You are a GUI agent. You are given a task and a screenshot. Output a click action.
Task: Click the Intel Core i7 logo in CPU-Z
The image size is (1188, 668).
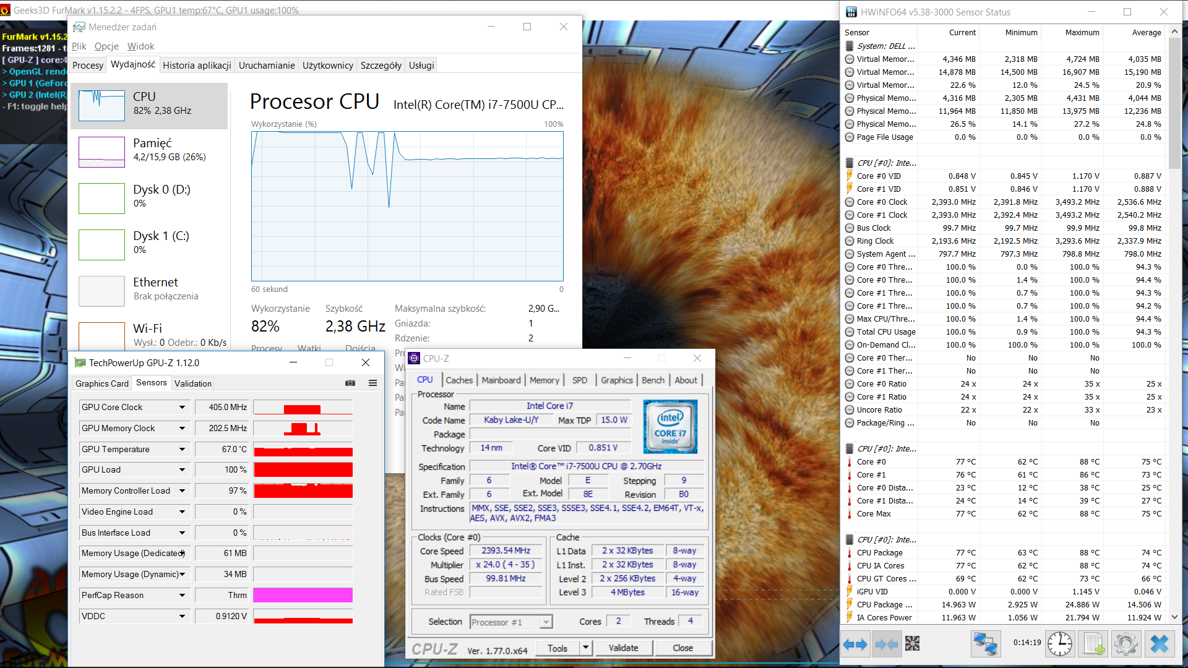(670, 427)
